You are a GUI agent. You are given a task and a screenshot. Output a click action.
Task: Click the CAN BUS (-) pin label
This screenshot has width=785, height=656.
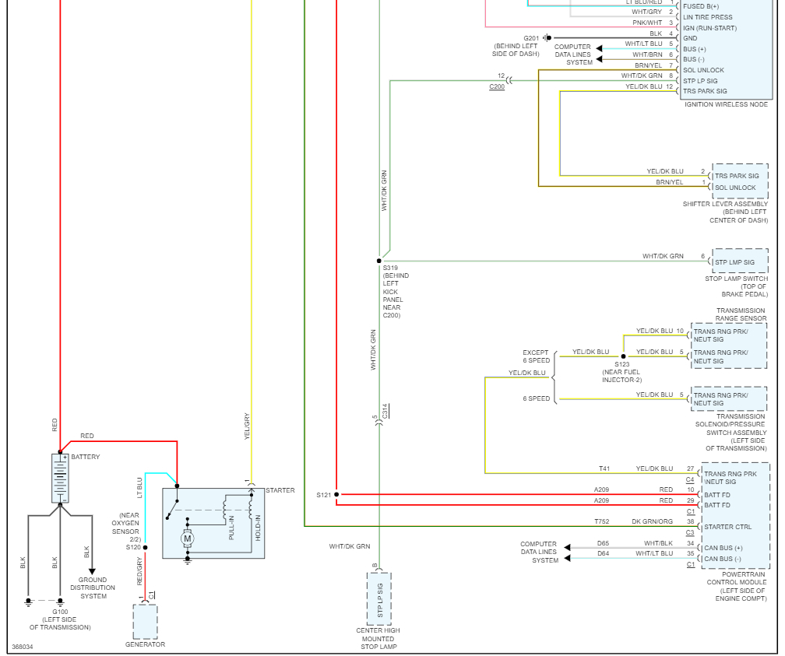coord(723,559)
